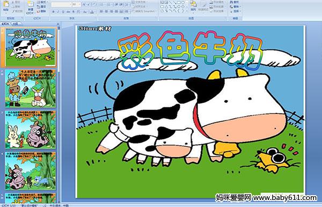Viewport: 322px width, 207px height.
Task: Switch to the Slides (幻灯片) tab
Action: 5,24
